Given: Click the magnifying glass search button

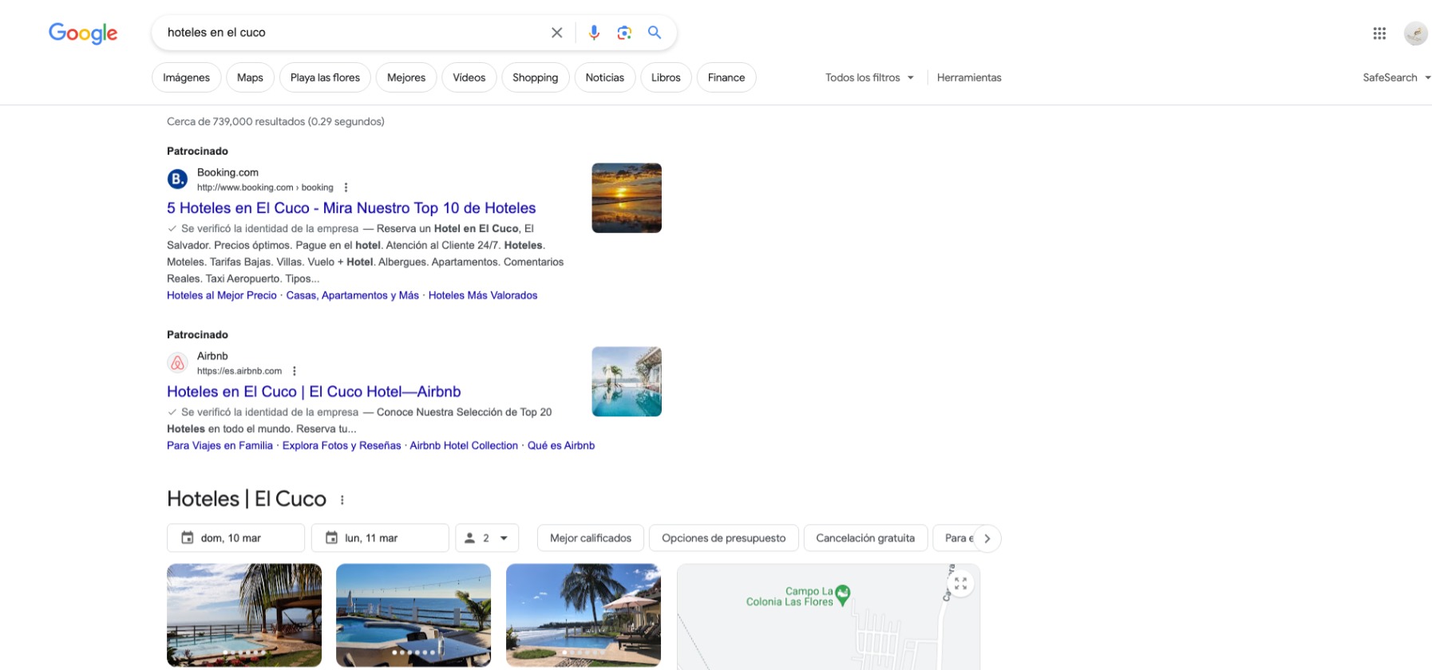Looking at the screenshot, I should (655, 33).
